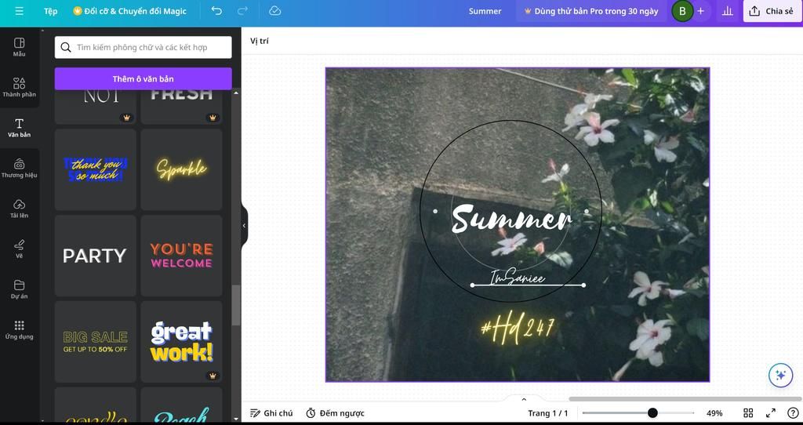Start Pro trial for 30 days
Viewport: 803px width, 425px height.
pyautogui.click(x=591, y=11)
